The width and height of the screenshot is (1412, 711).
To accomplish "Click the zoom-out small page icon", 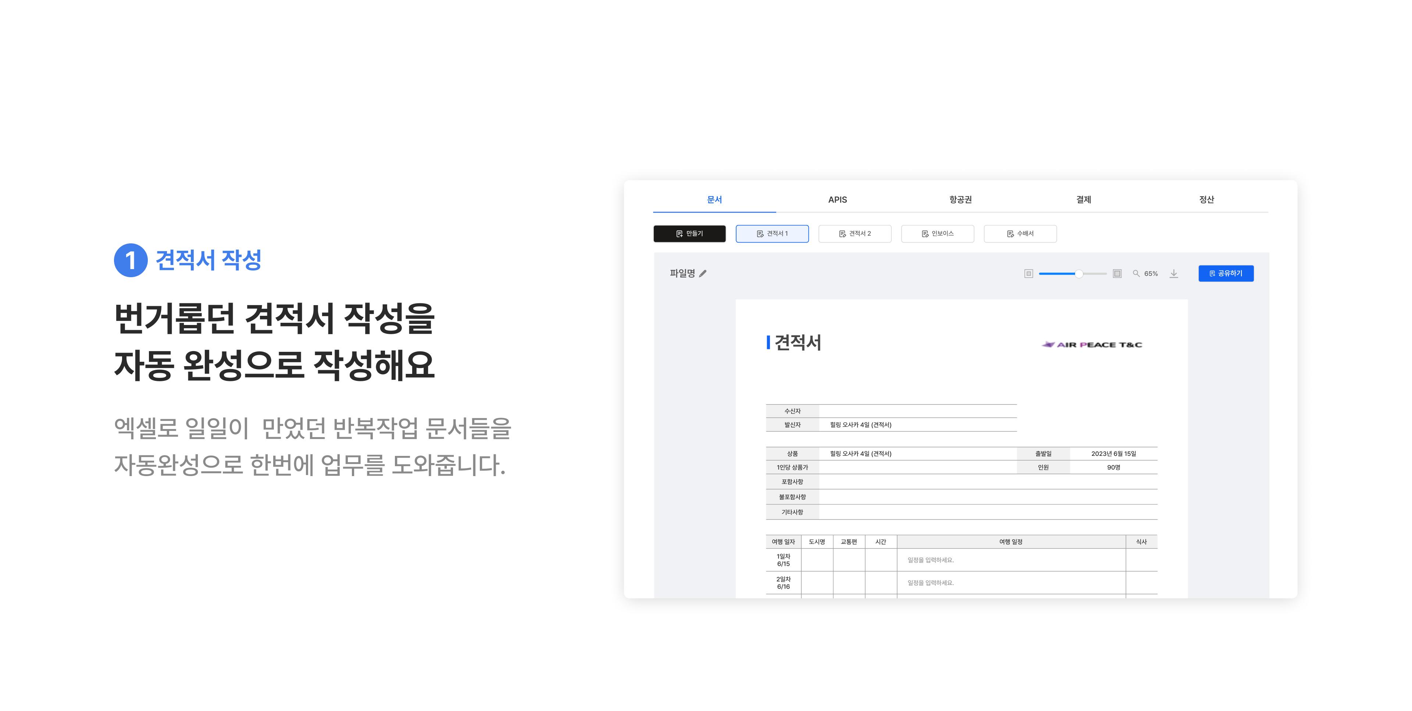I will click(x=1028, y=274).
